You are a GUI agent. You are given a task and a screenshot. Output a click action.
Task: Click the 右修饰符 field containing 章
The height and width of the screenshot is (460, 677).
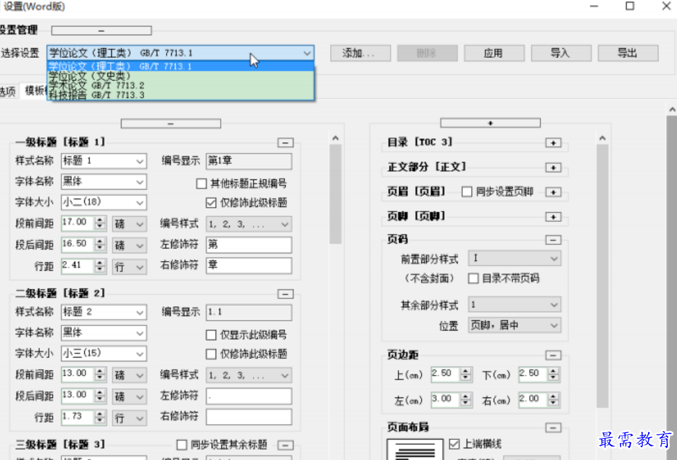[x=248, y=265]
